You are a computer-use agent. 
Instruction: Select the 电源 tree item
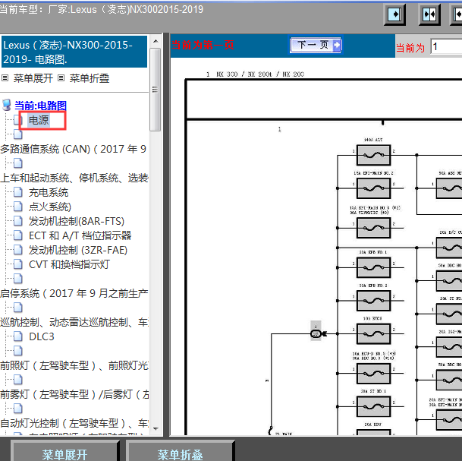pyautogui.click(x=39, y=120)
